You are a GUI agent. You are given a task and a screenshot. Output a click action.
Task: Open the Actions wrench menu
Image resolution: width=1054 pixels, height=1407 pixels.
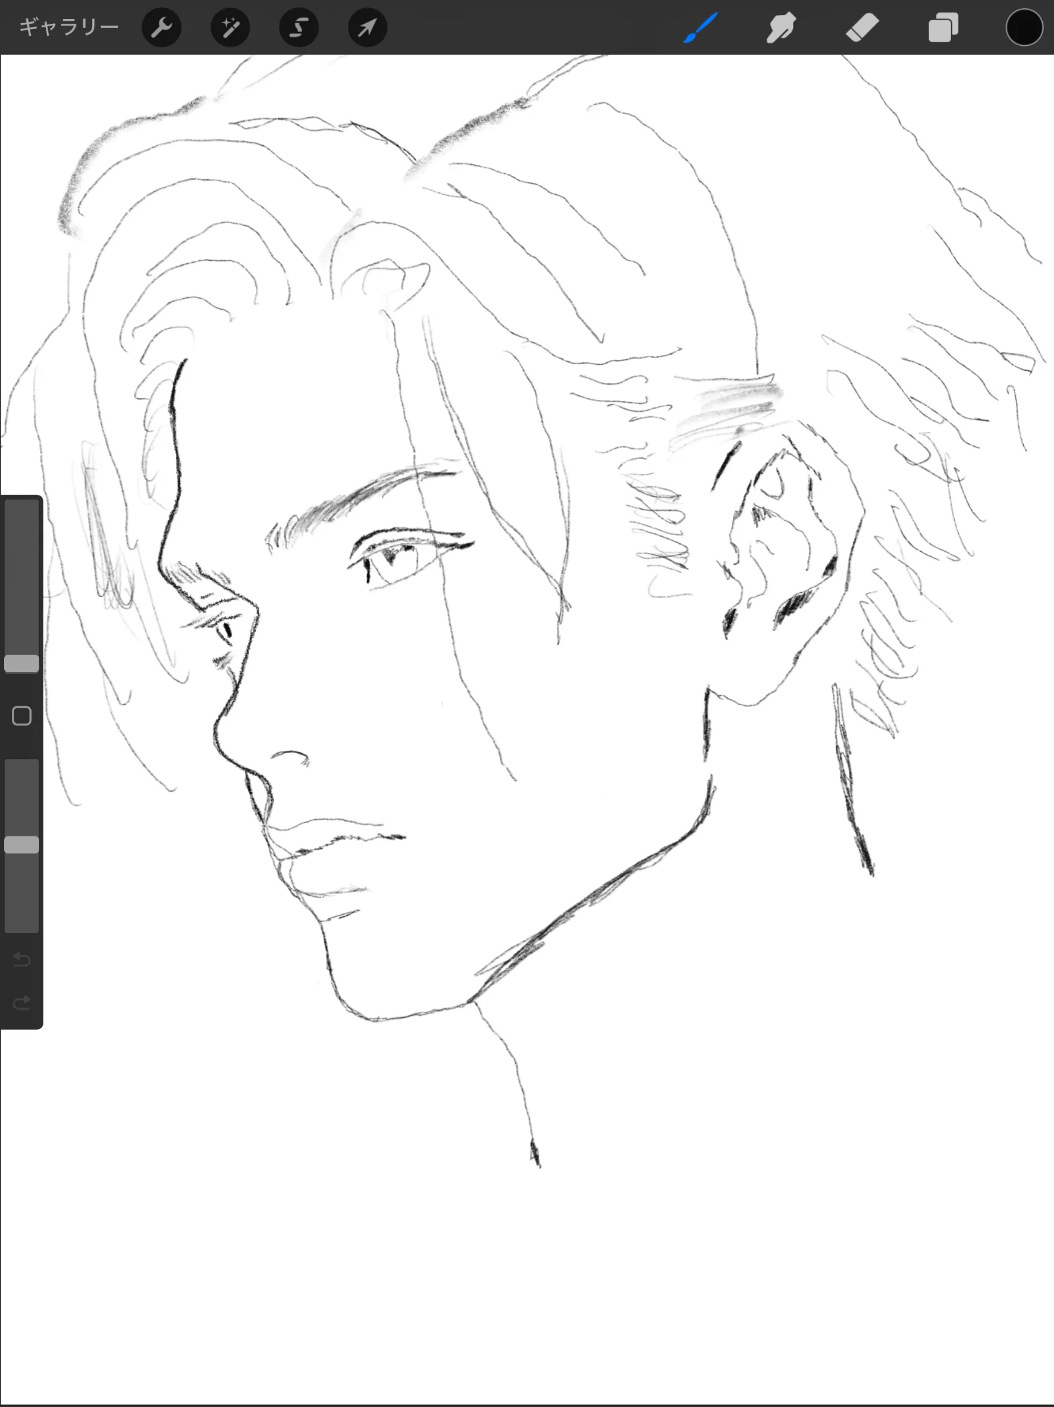161,27
